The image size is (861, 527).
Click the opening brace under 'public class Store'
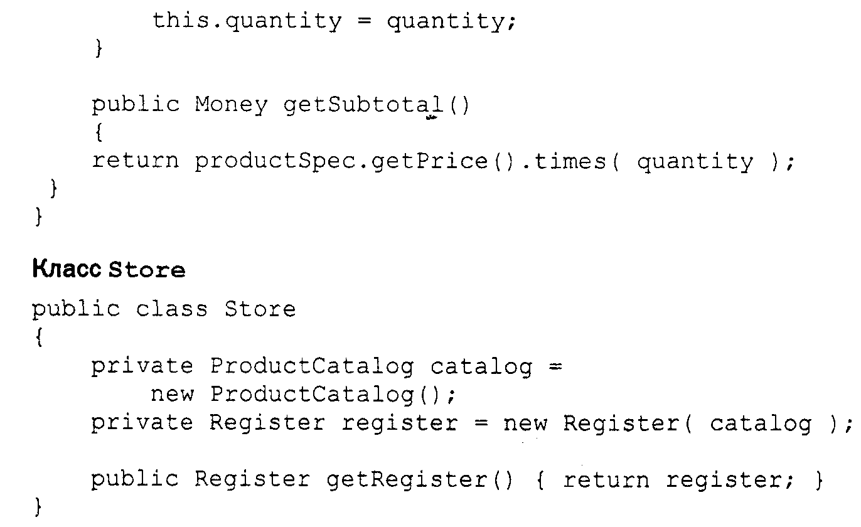coord(38,339)
